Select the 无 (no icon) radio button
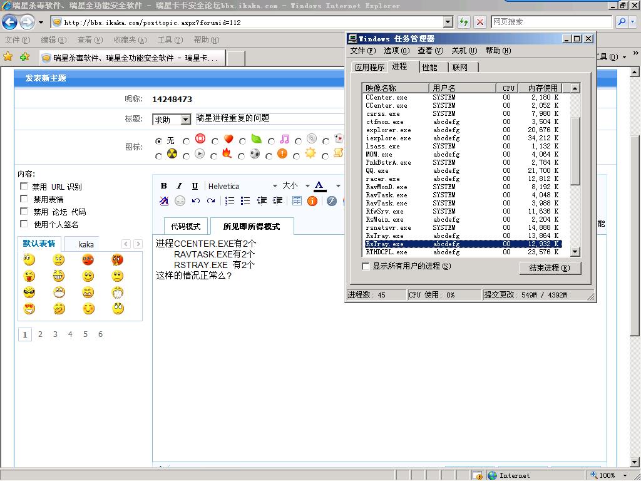Screen dimensions: 641x481 [158, 141]
